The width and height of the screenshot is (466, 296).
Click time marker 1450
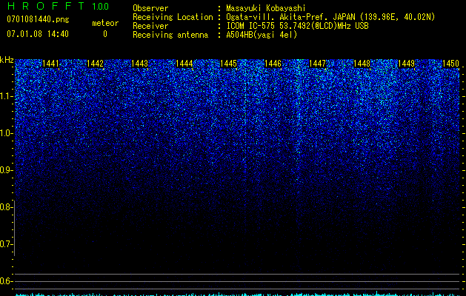(451, 64)
